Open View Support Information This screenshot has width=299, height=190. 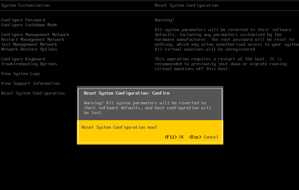30,83
